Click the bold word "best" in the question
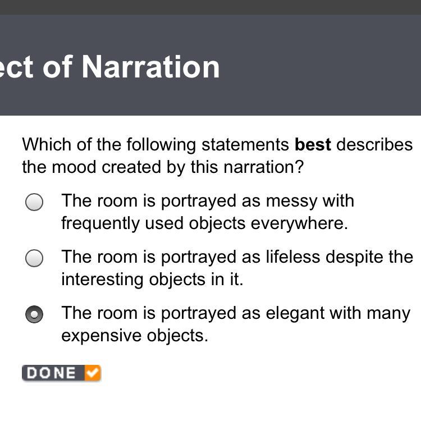421x421 pixels. point(313,145)
